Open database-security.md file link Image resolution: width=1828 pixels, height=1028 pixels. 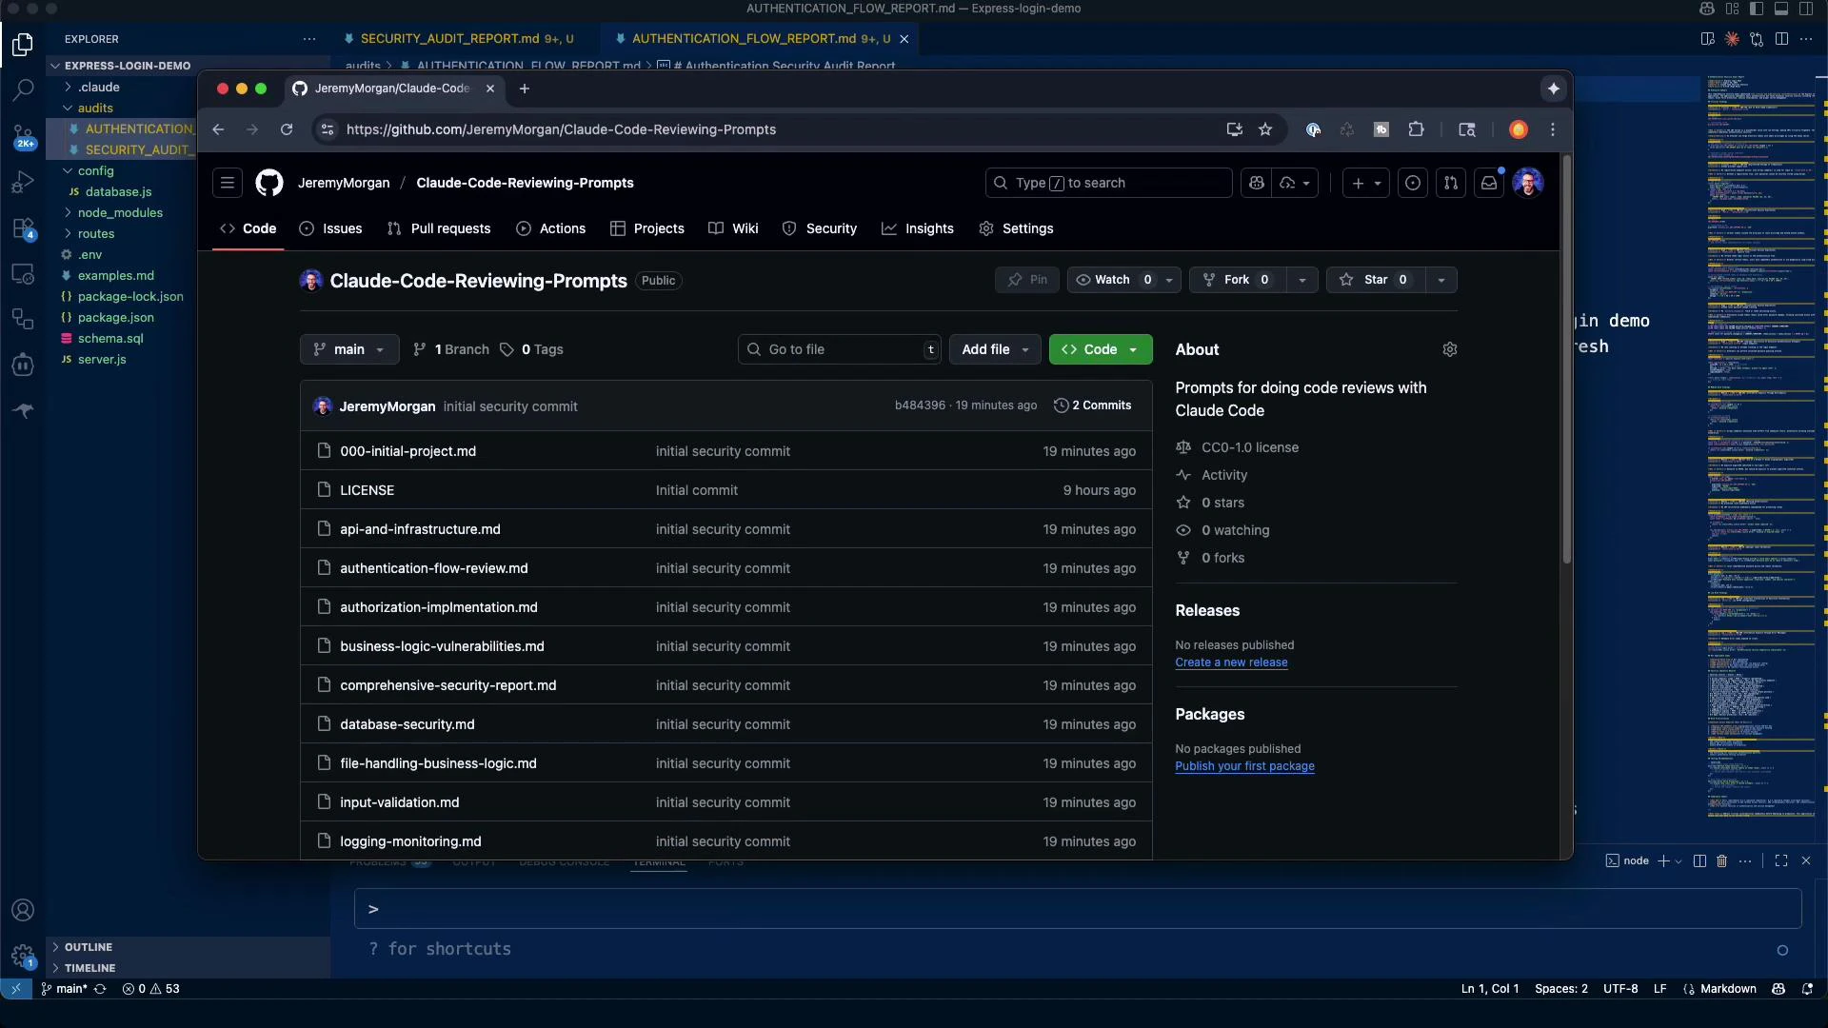tap(407, 724)
